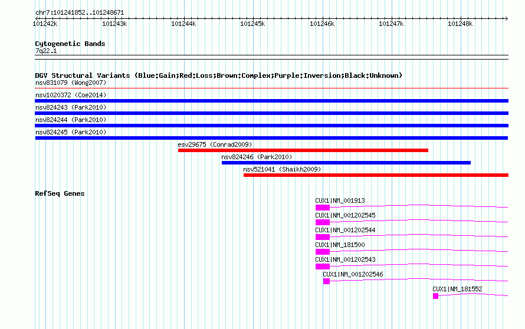Viewport: 525px width, 329px height.
Task: Click the RefSeq Genes track heading
Action: coord(60,193)
